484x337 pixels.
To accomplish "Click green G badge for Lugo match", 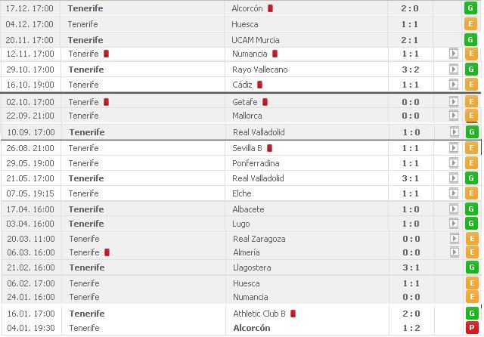I will [x=471, y=223].
